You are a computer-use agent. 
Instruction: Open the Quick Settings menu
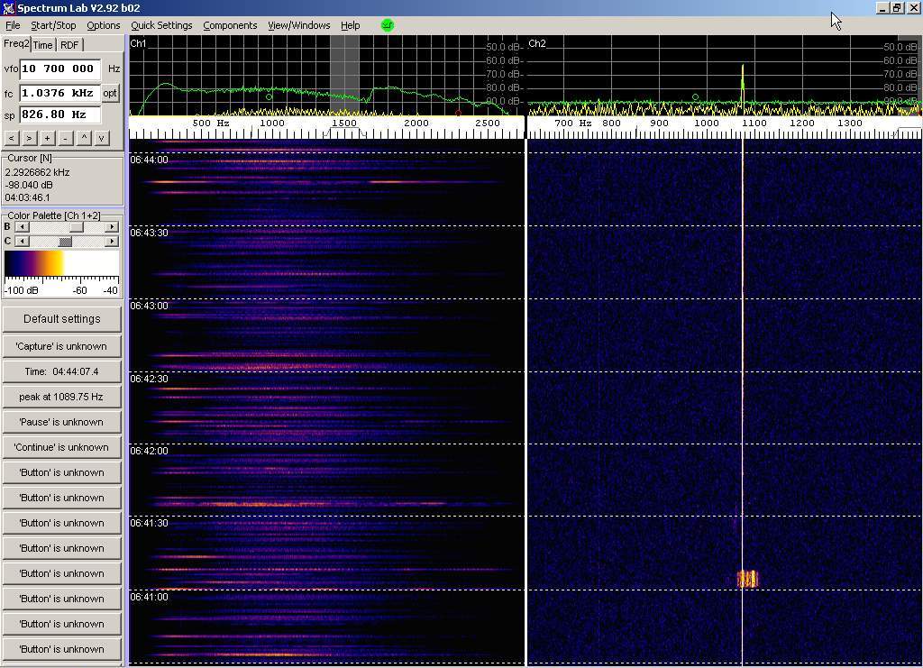click(x=161, y=25)
